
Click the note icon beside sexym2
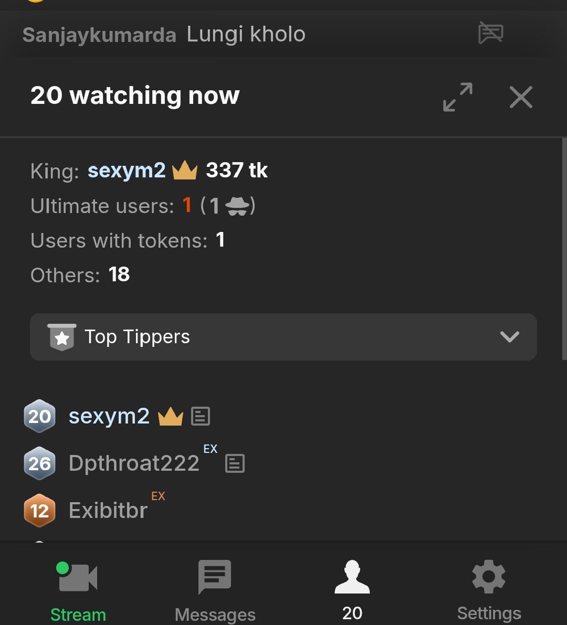200,417
